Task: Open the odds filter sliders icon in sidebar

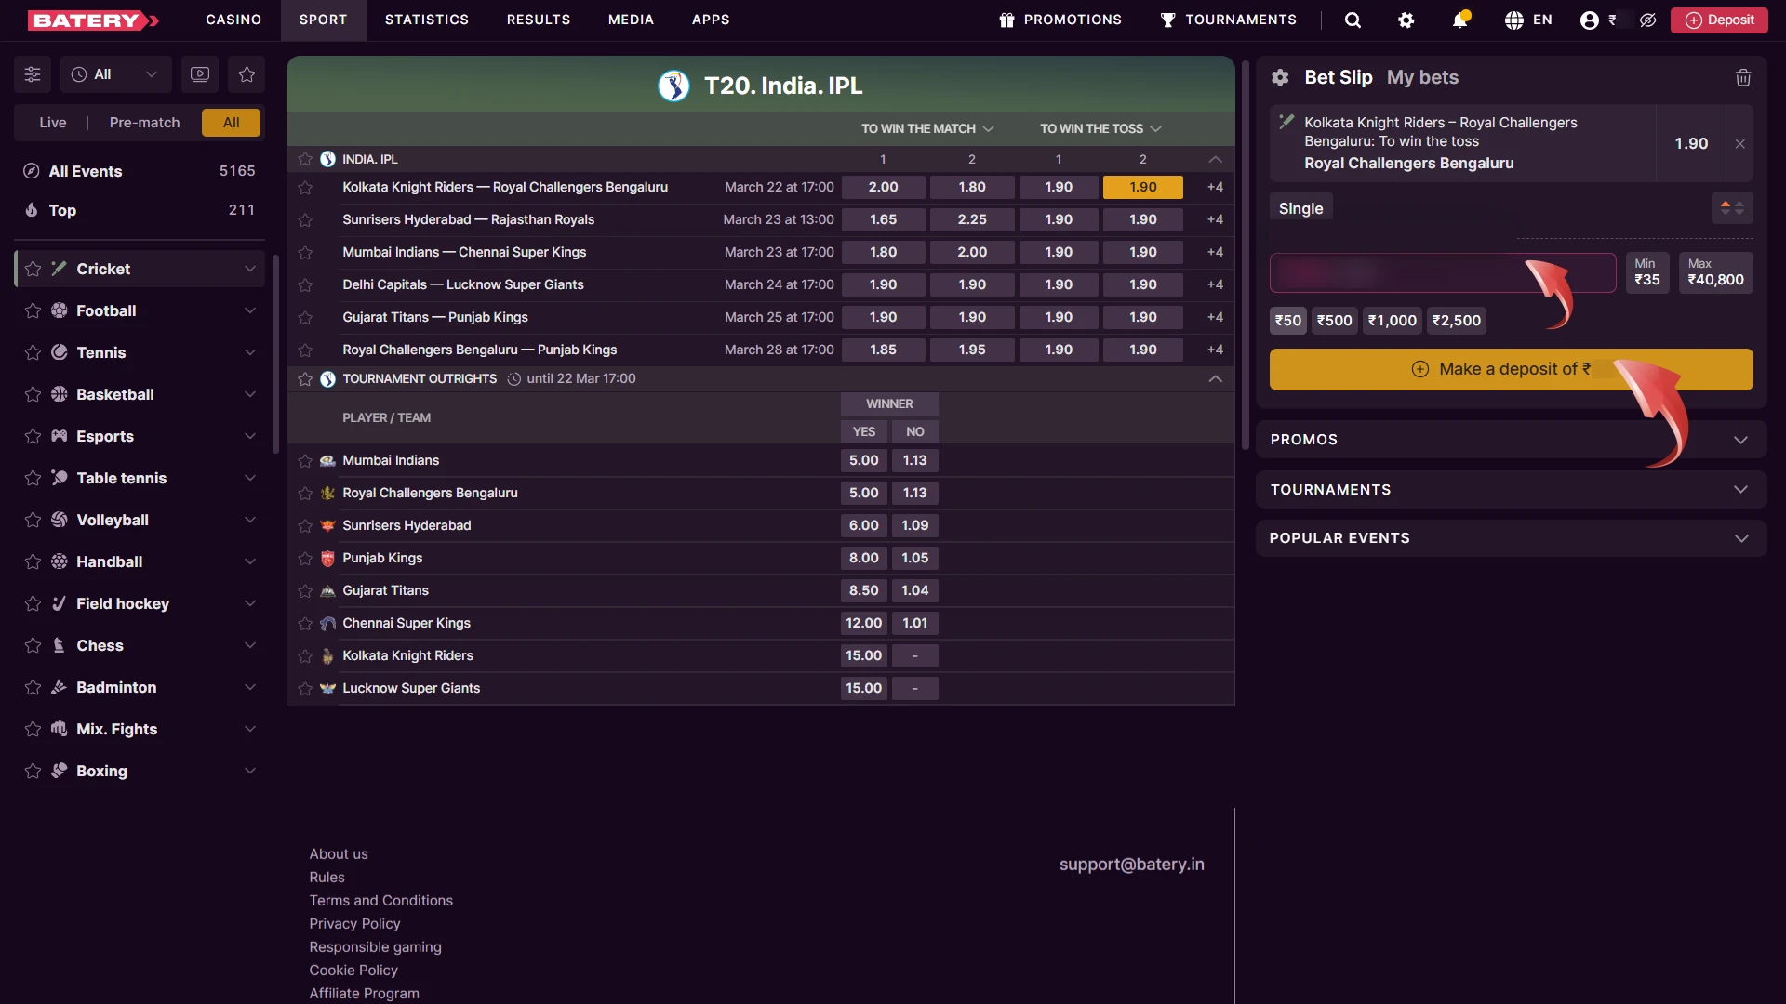Action: (32, 74)
